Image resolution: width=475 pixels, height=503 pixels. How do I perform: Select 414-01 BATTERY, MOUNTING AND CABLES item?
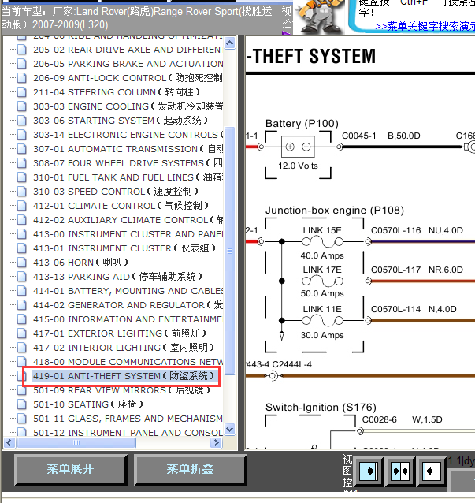[x=128, y=291]
